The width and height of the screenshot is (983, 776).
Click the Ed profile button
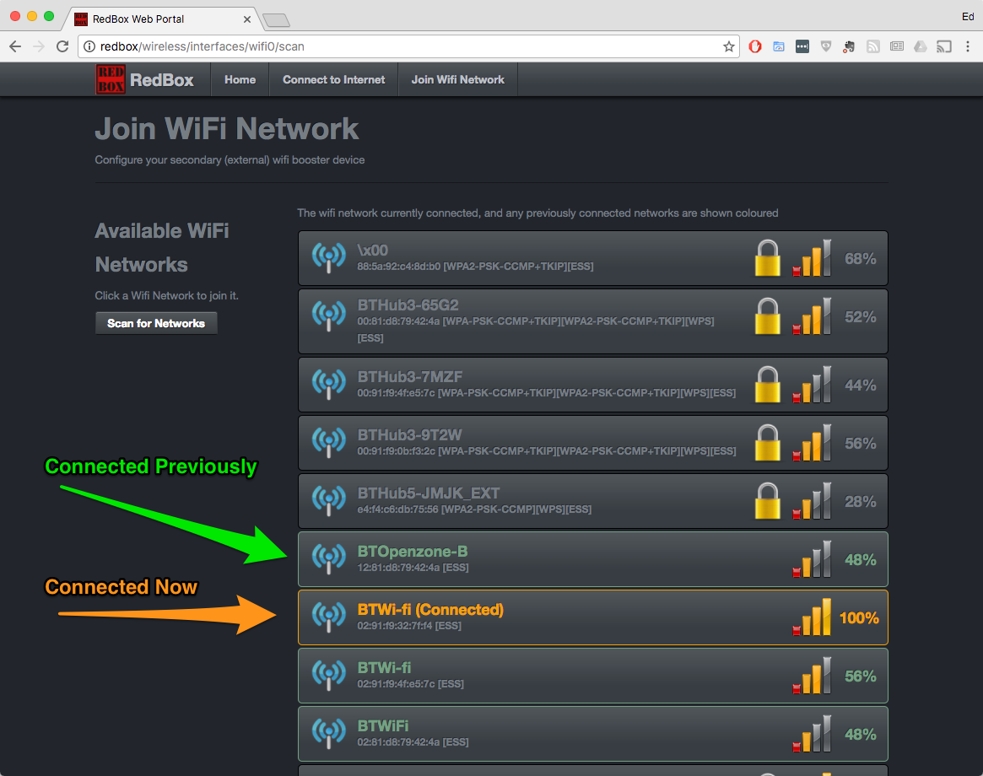tap(968, 17)
